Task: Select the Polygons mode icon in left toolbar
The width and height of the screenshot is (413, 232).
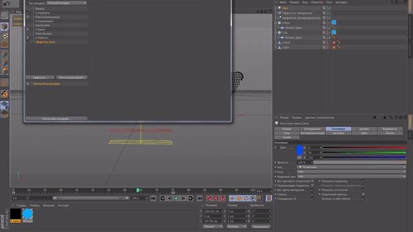Action: pos(5,71)
